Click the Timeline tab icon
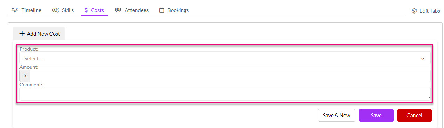This screenshot has width=444, height=128. point(15,10)
